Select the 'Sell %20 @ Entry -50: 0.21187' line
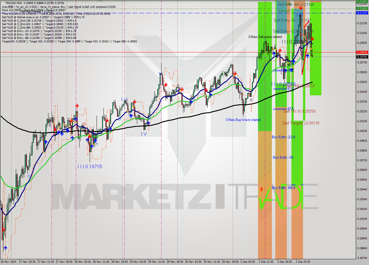The width and height of the screenshot is (369, 265). click(x=39, y=35)
